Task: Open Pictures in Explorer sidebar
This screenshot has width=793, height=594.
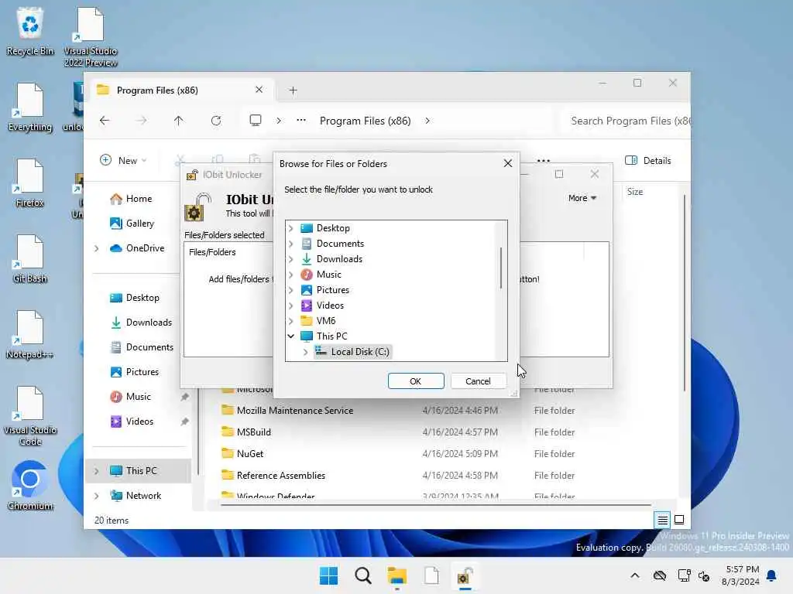Action: (x=134, y=372)
